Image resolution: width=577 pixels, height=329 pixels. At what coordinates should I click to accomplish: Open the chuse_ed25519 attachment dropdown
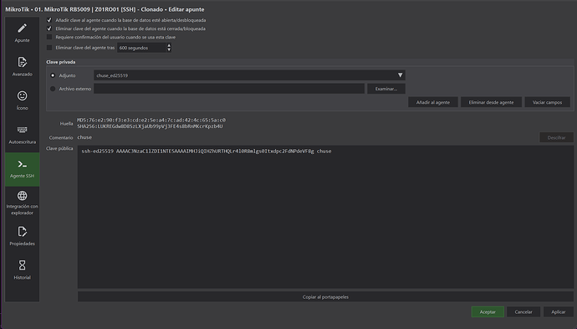pyautogui.click(x=249, y=75)
